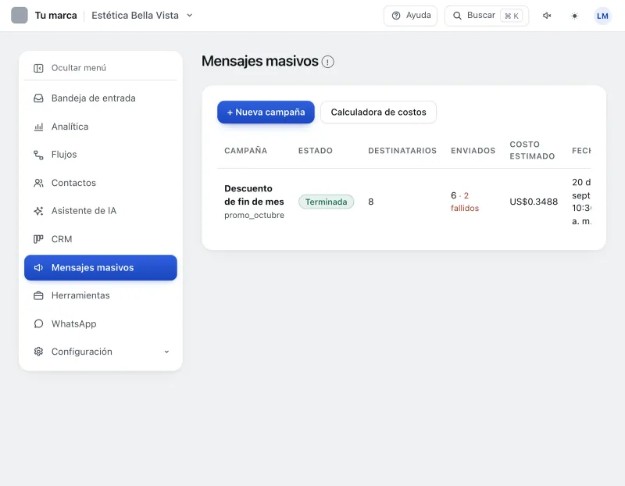Click the brand logo square in header
This screenshot has height=486, width=625.
click(19, 16)
